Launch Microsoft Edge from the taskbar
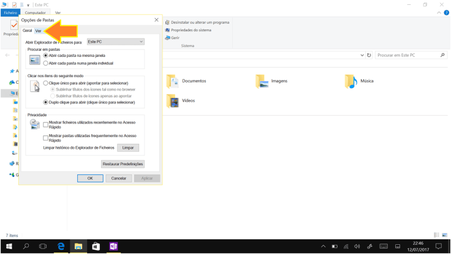The image size is (451, 254). tap(61, 246)
